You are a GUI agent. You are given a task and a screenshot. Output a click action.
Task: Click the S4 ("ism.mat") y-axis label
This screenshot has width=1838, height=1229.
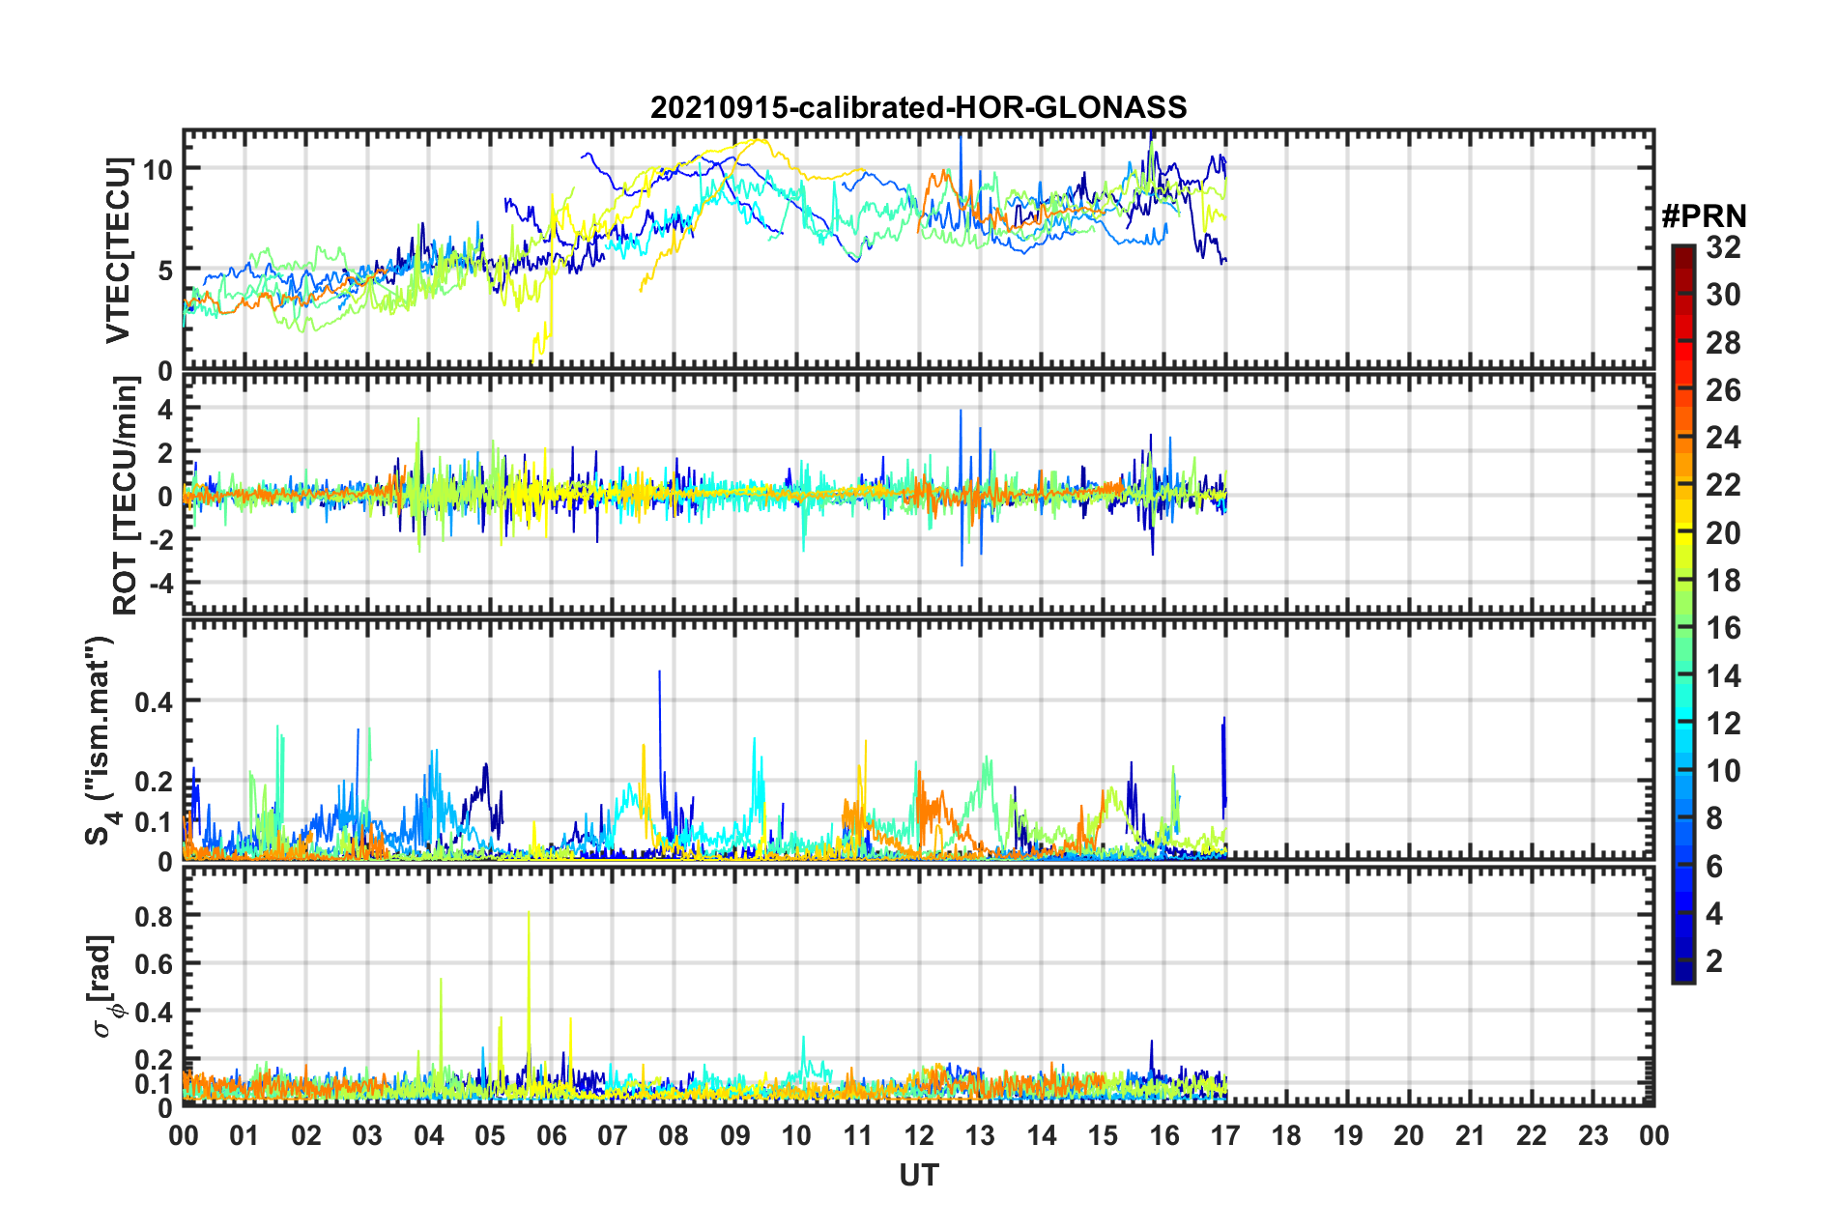point(101,740)
